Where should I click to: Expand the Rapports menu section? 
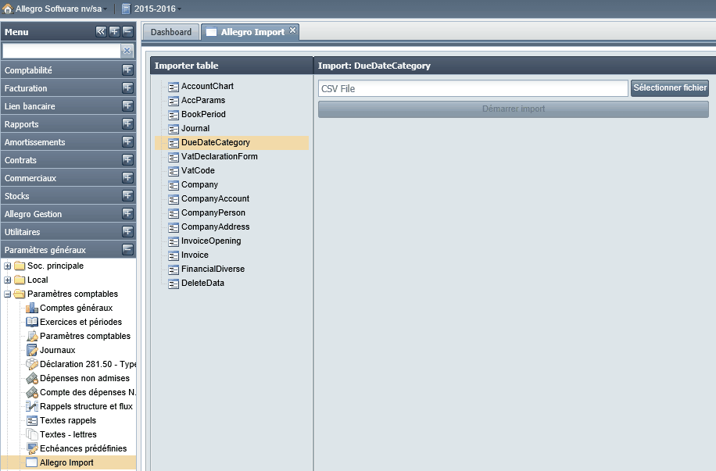(128, 123)
